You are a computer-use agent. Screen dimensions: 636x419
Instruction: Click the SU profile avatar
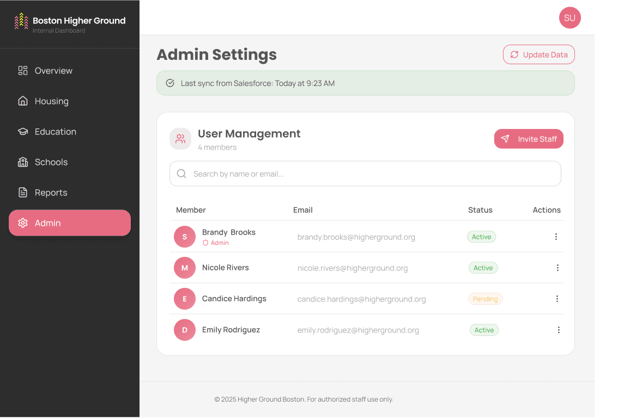click(570, 18)
